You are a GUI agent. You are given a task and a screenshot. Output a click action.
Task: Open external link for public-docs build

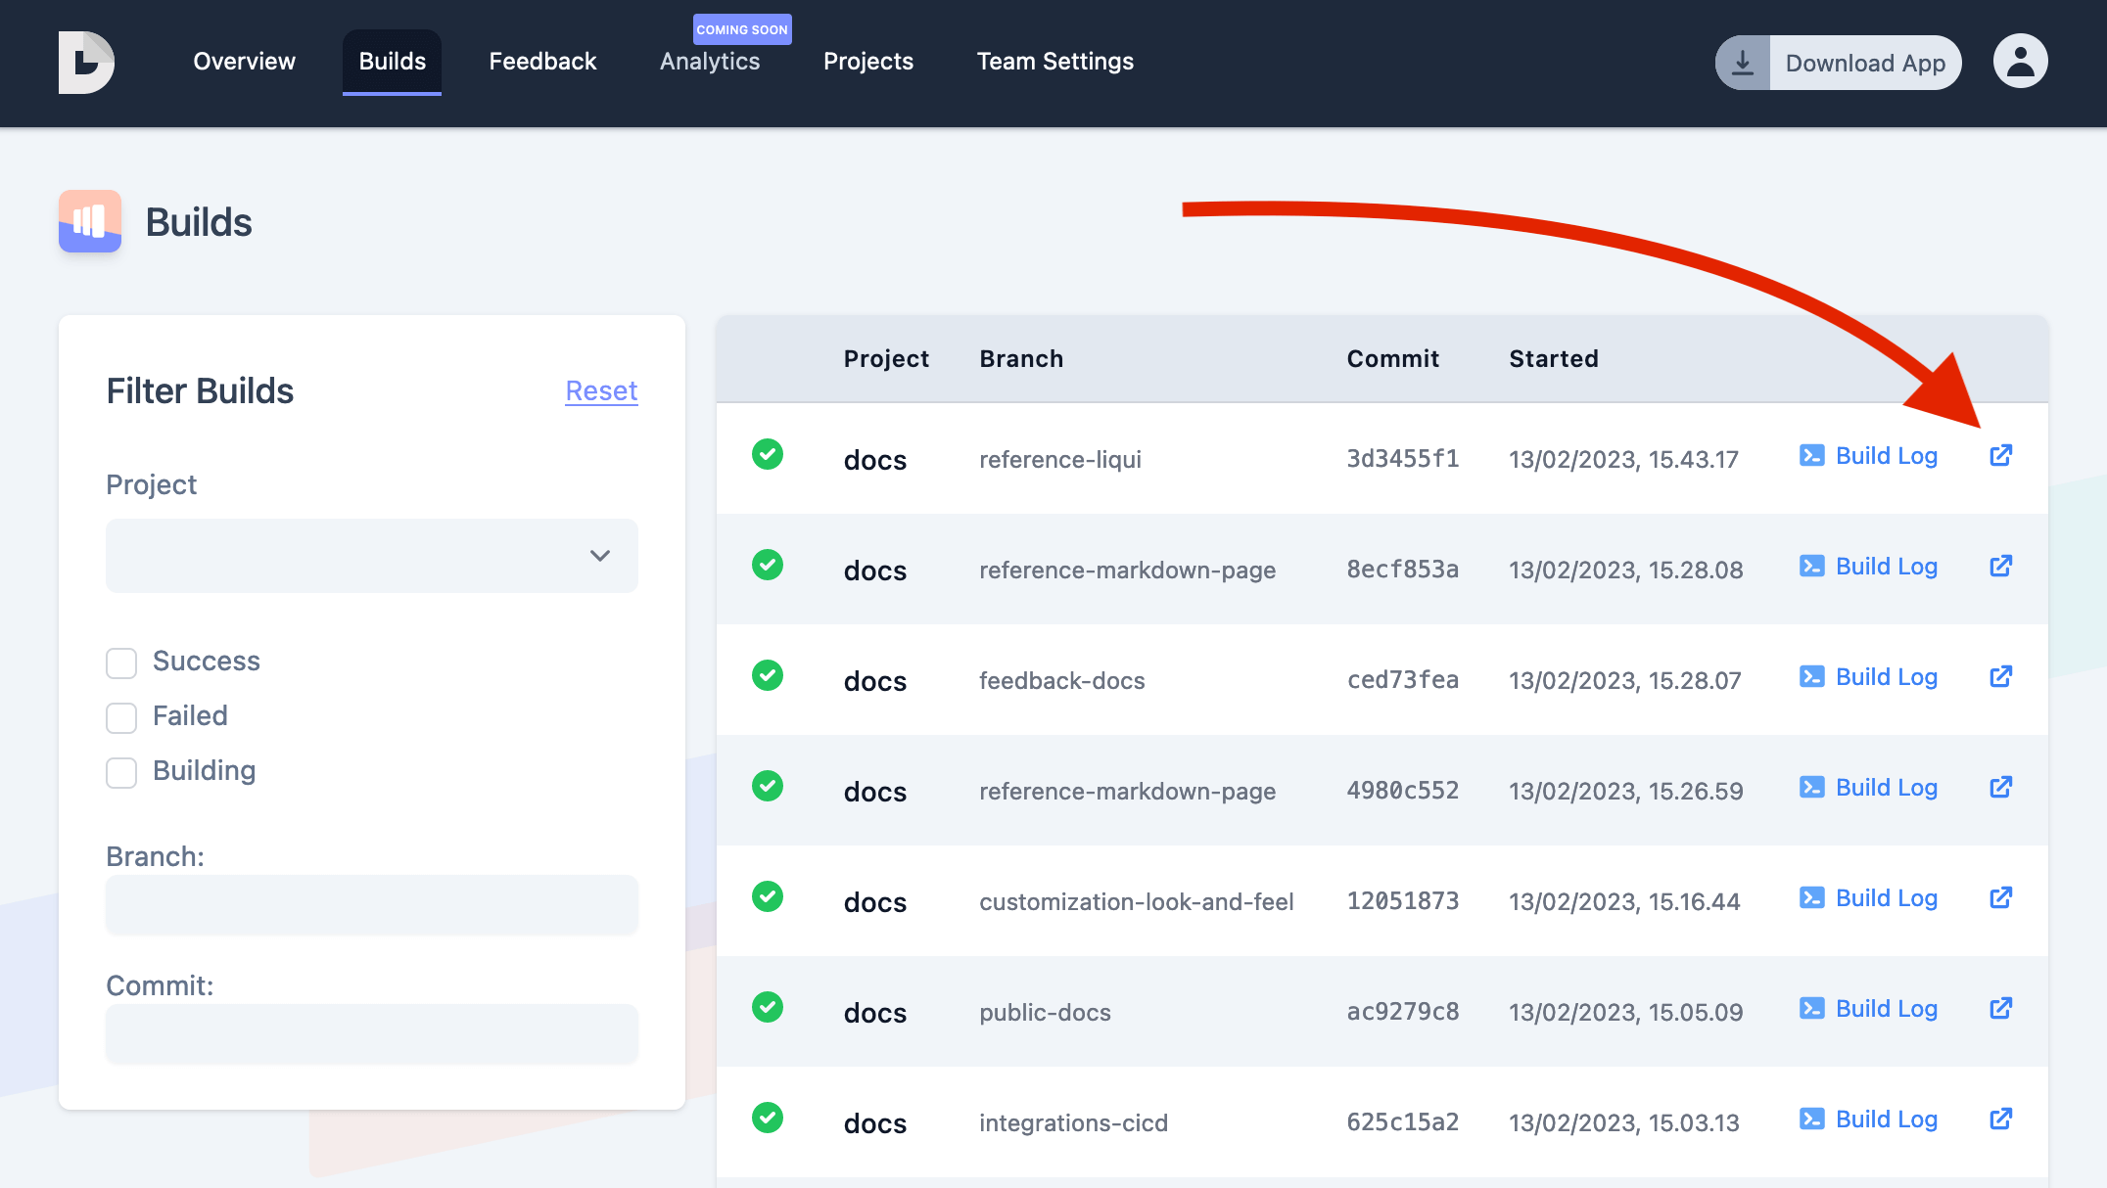(x=2000, y=1008)
